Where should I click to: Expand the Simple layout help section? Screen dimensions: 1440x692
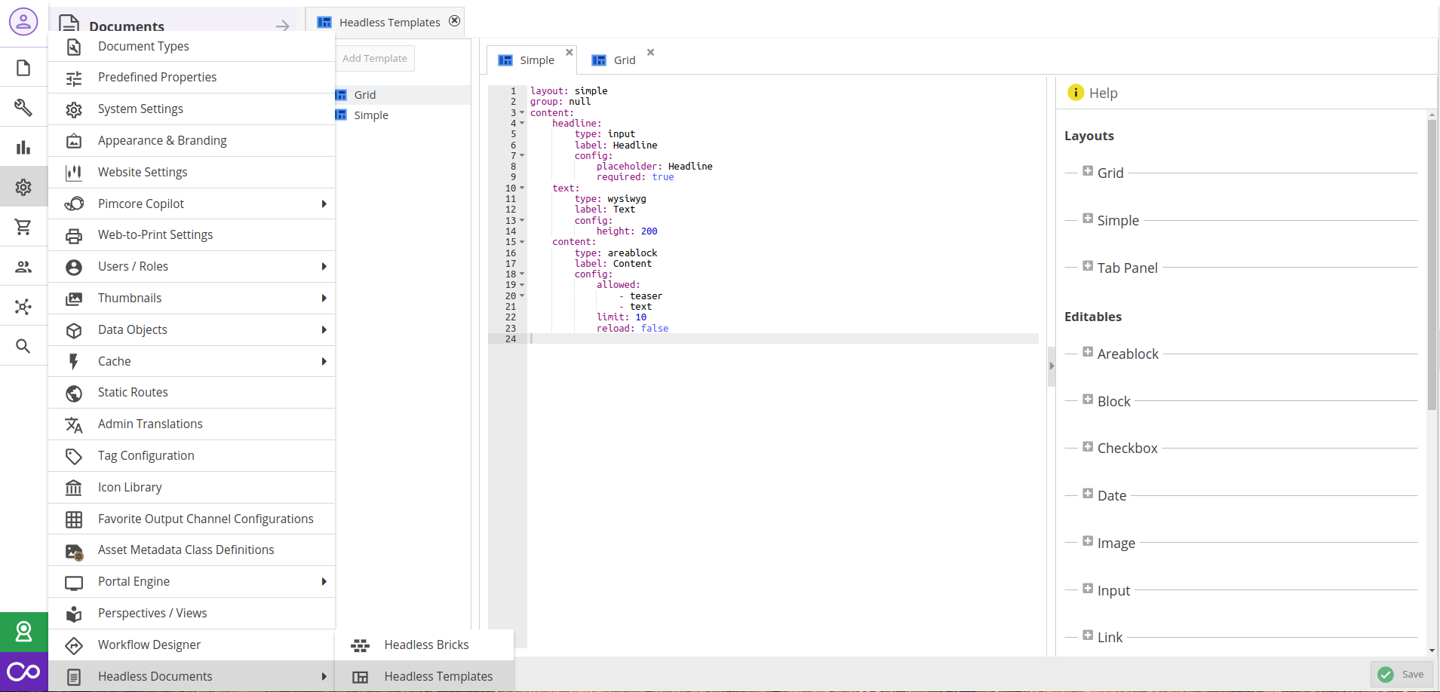pyautogui.click(x=1088, y=219)
